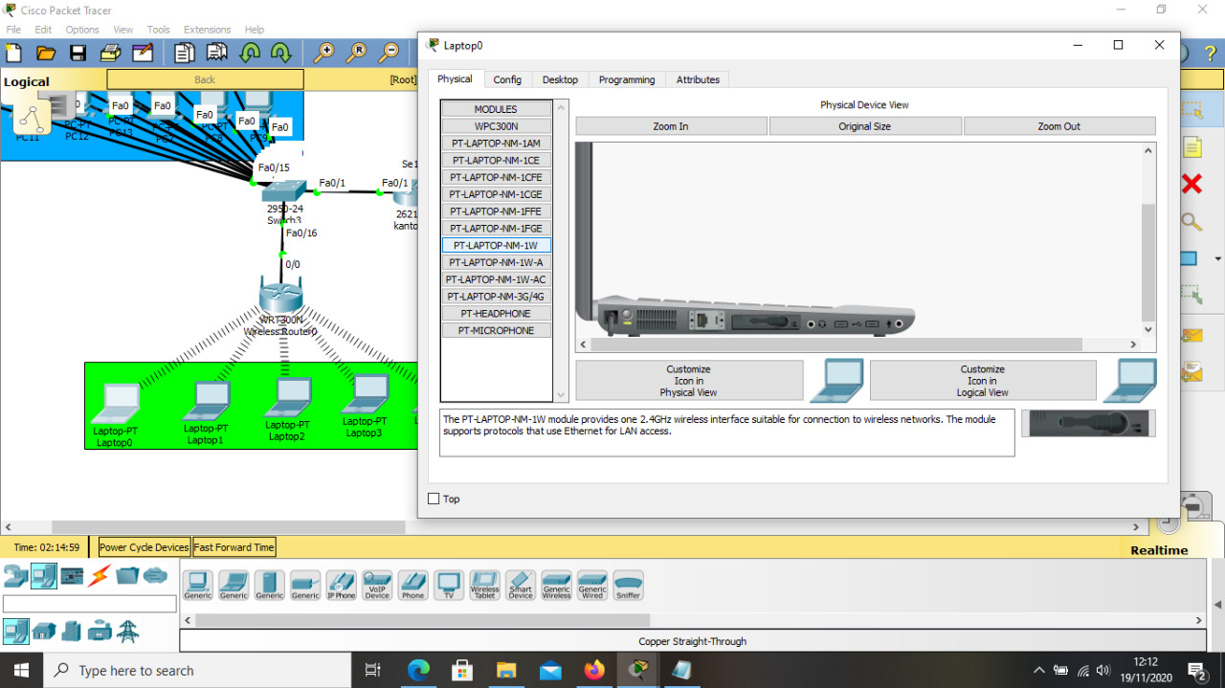1225x688 pixels.
Task: Click the Copy toolbar icon
Action: (x=185, y=53)
